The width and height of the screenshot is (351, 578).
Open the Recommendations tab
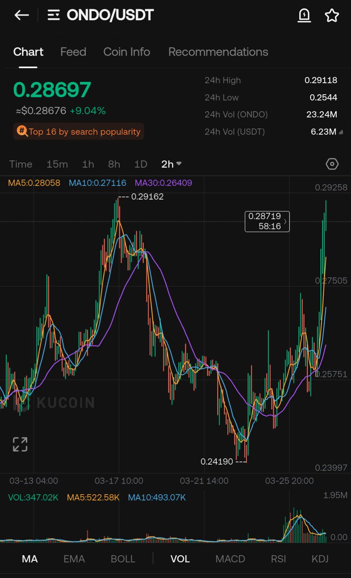218,52
